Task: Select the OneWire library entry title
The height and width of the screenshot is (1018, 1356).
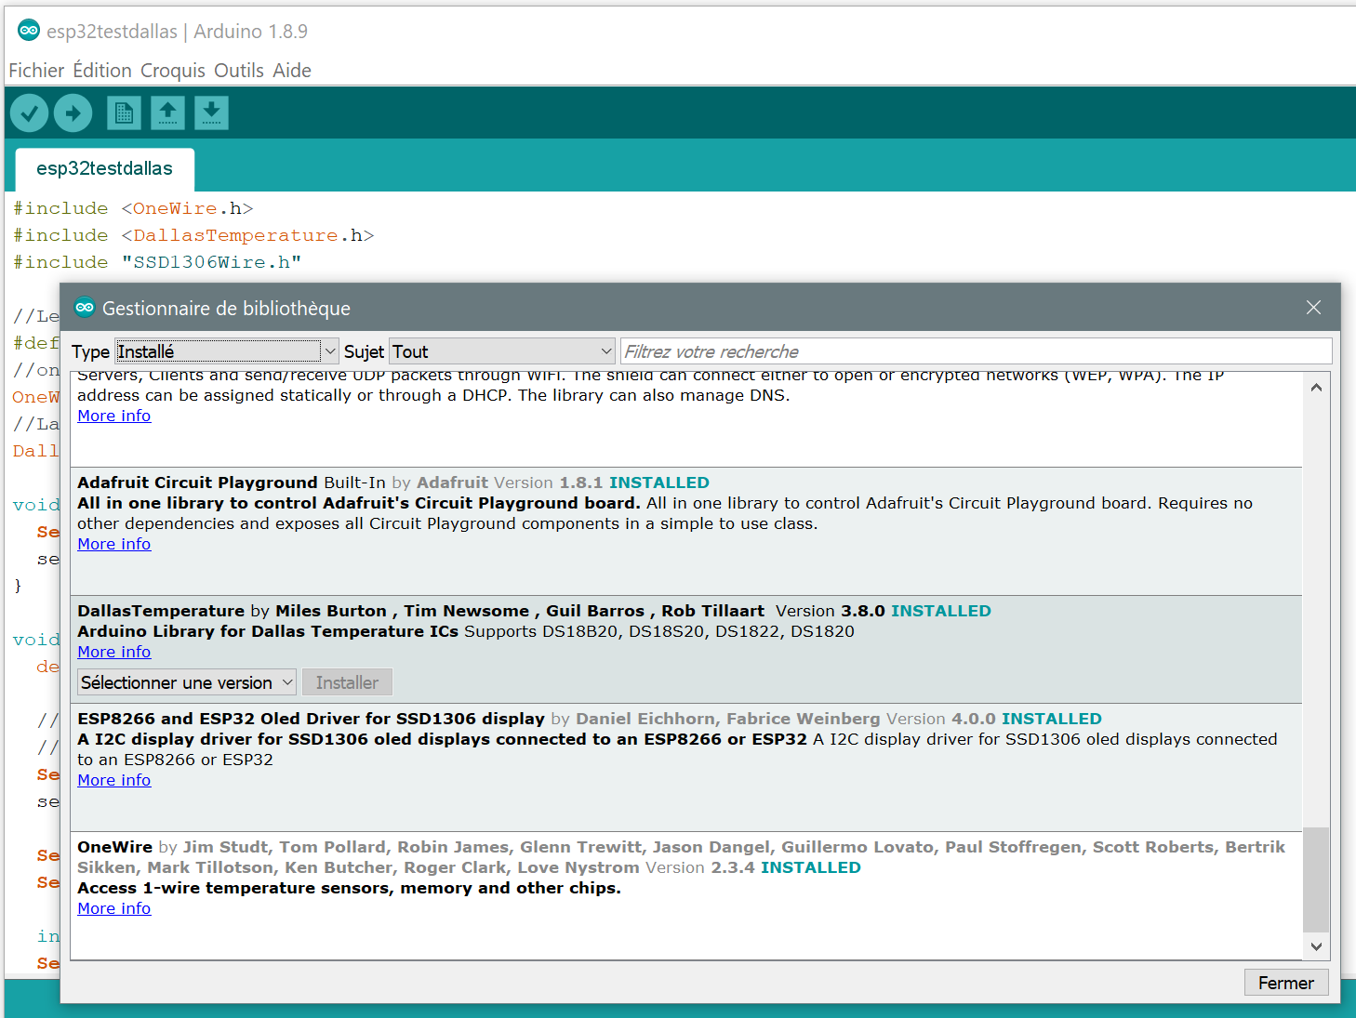Action: (x=114, y=847)
